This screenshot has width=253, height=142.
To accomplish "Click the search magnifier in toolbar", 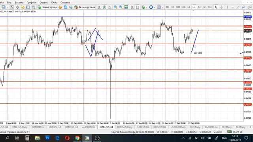I will 244,7.
